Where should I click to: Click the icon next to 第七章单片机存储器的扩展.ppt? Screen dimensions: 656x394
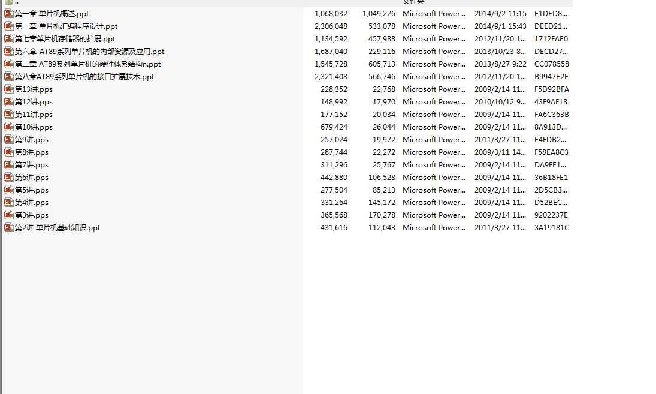coord(8,38)
